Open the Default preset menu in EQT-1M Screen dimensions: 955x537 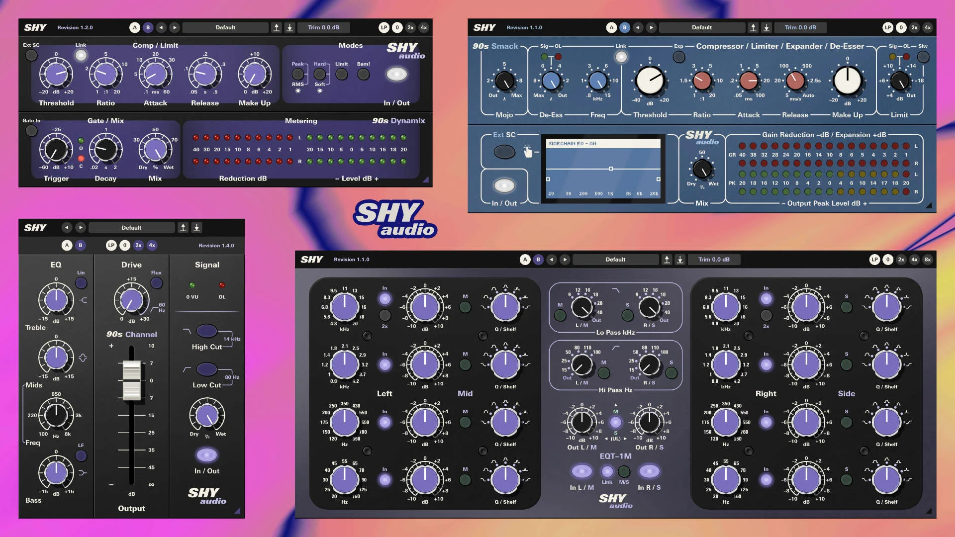tap(615, 259)
